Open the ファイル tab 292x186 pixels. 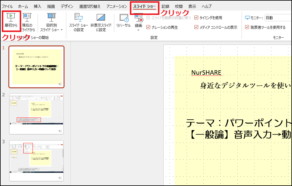point(7,6)
